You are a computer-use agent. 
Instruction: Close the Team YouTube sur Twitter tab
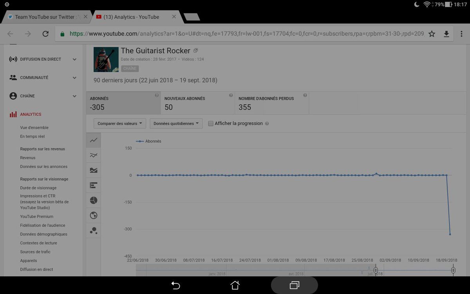(x=85, y=17)
